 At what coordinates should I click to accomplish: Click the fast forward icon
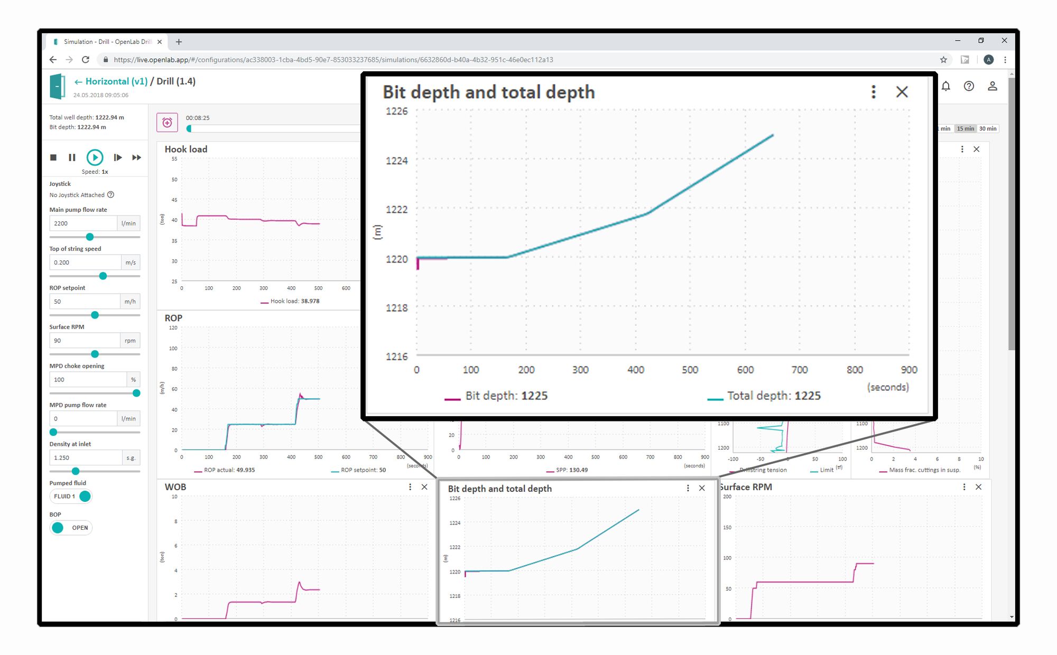[x=136, y=157]
